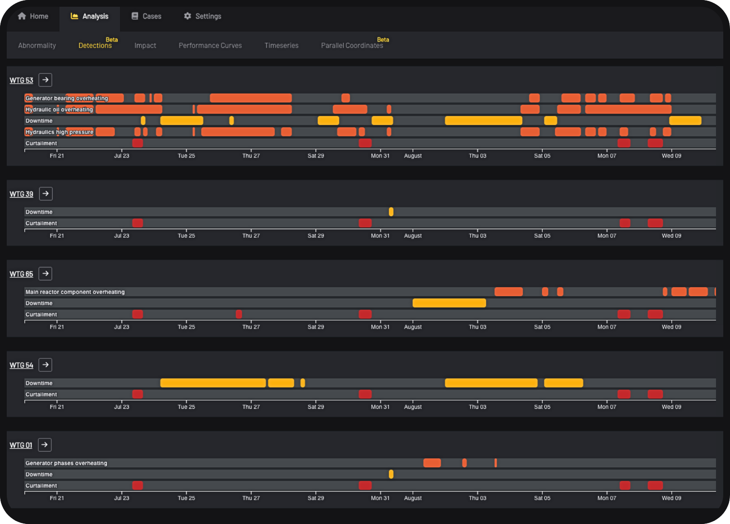Open WTG 39 details arrow button
The height and width of the screenshot is (524, 730).
(46, 194)
